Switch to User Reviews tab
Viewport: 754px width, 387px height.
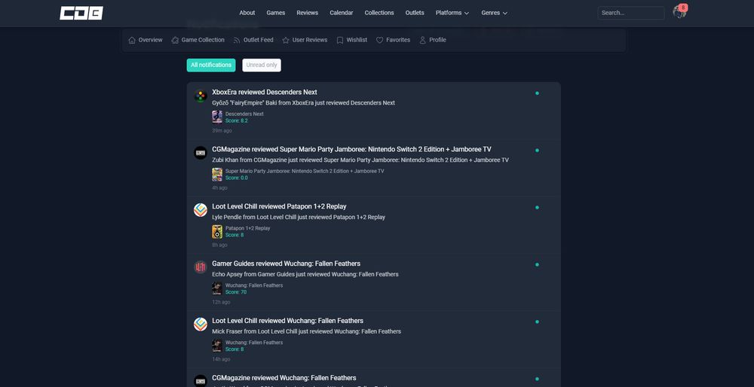tap(305, 41)
